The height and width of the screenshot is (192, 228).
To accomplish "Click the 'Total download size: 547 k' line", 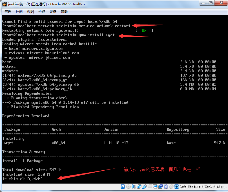I will pyautogui.click(x=32, y=170).
